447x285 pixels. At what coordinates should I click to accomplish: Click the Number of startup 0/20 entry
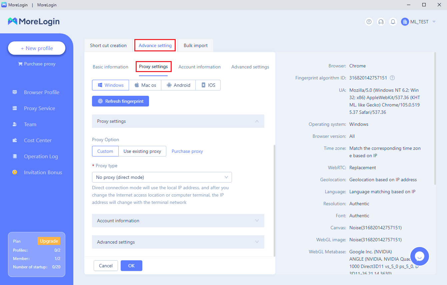click(37, 267)
